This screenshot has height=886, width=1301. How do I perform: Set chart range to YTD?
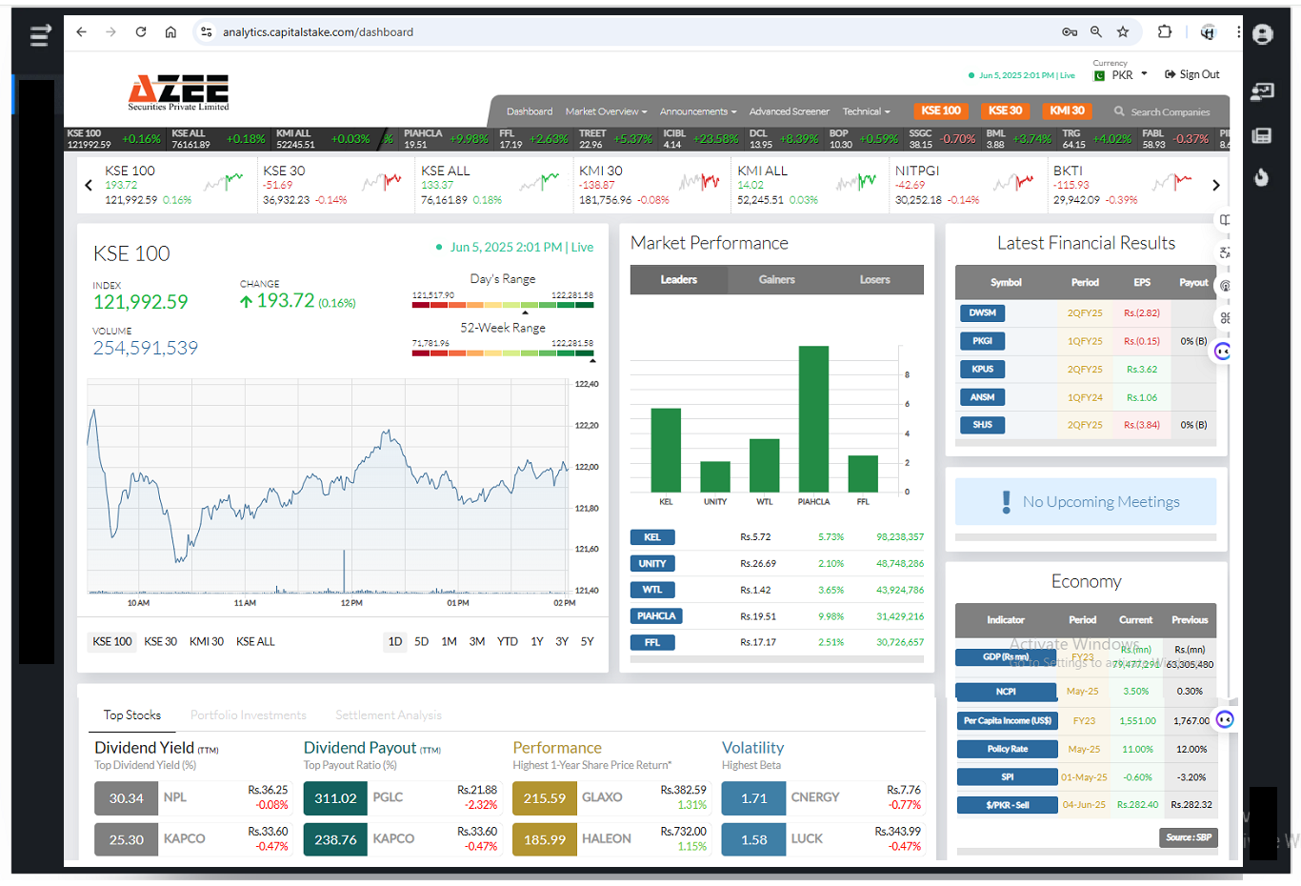(x=508, y=642)
